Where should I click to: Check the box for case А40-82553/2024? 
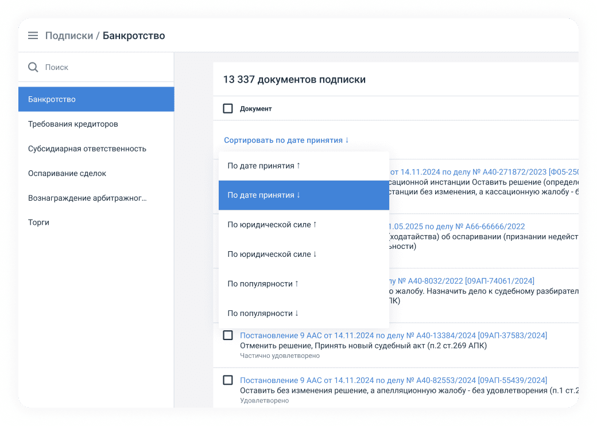pos(228,380)
